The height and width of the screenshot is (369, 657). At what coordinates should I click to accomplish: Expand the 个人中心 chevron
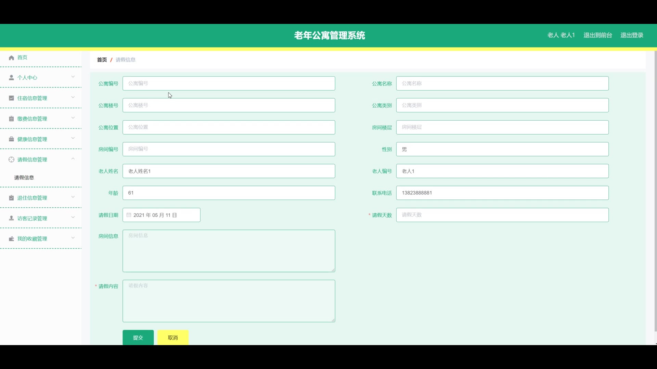(x=73, y=77)
